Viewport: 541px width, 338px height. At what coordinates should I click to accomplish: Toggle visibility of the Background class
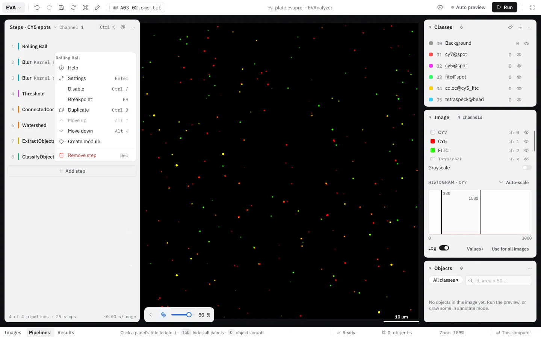pyautogui.click(x=526, y=44)
